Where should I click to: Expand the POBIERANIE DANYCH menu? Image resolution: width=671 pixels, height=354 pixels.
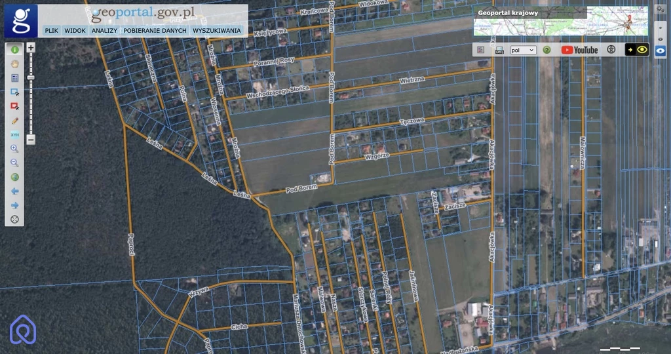click(155, 31)
